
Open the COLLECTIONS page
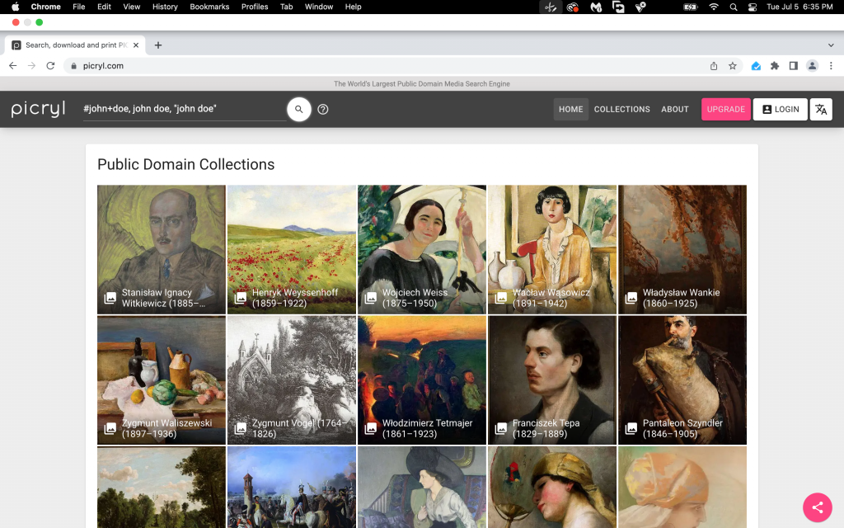(621, 110)
